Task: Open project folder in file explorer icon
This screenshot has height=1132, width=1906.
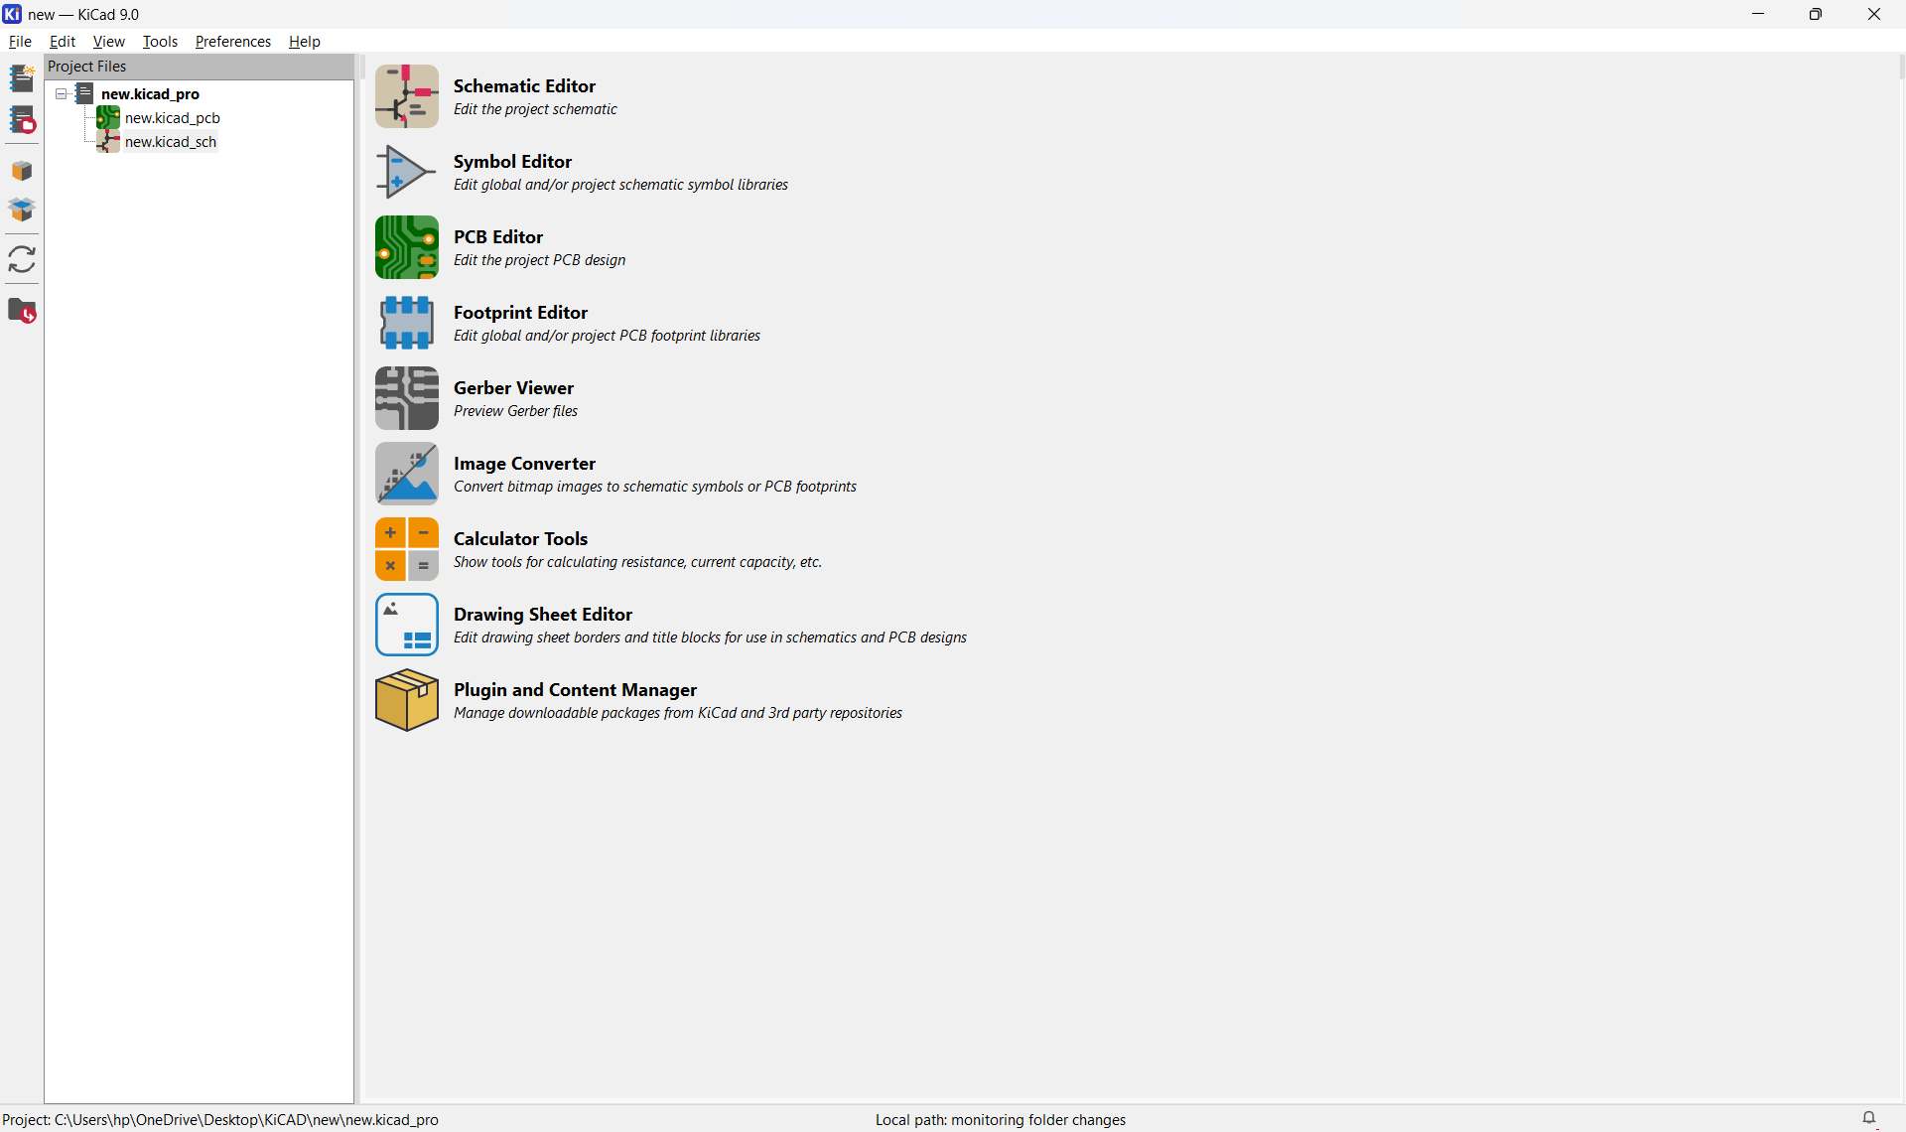Action: pos(22,311)
